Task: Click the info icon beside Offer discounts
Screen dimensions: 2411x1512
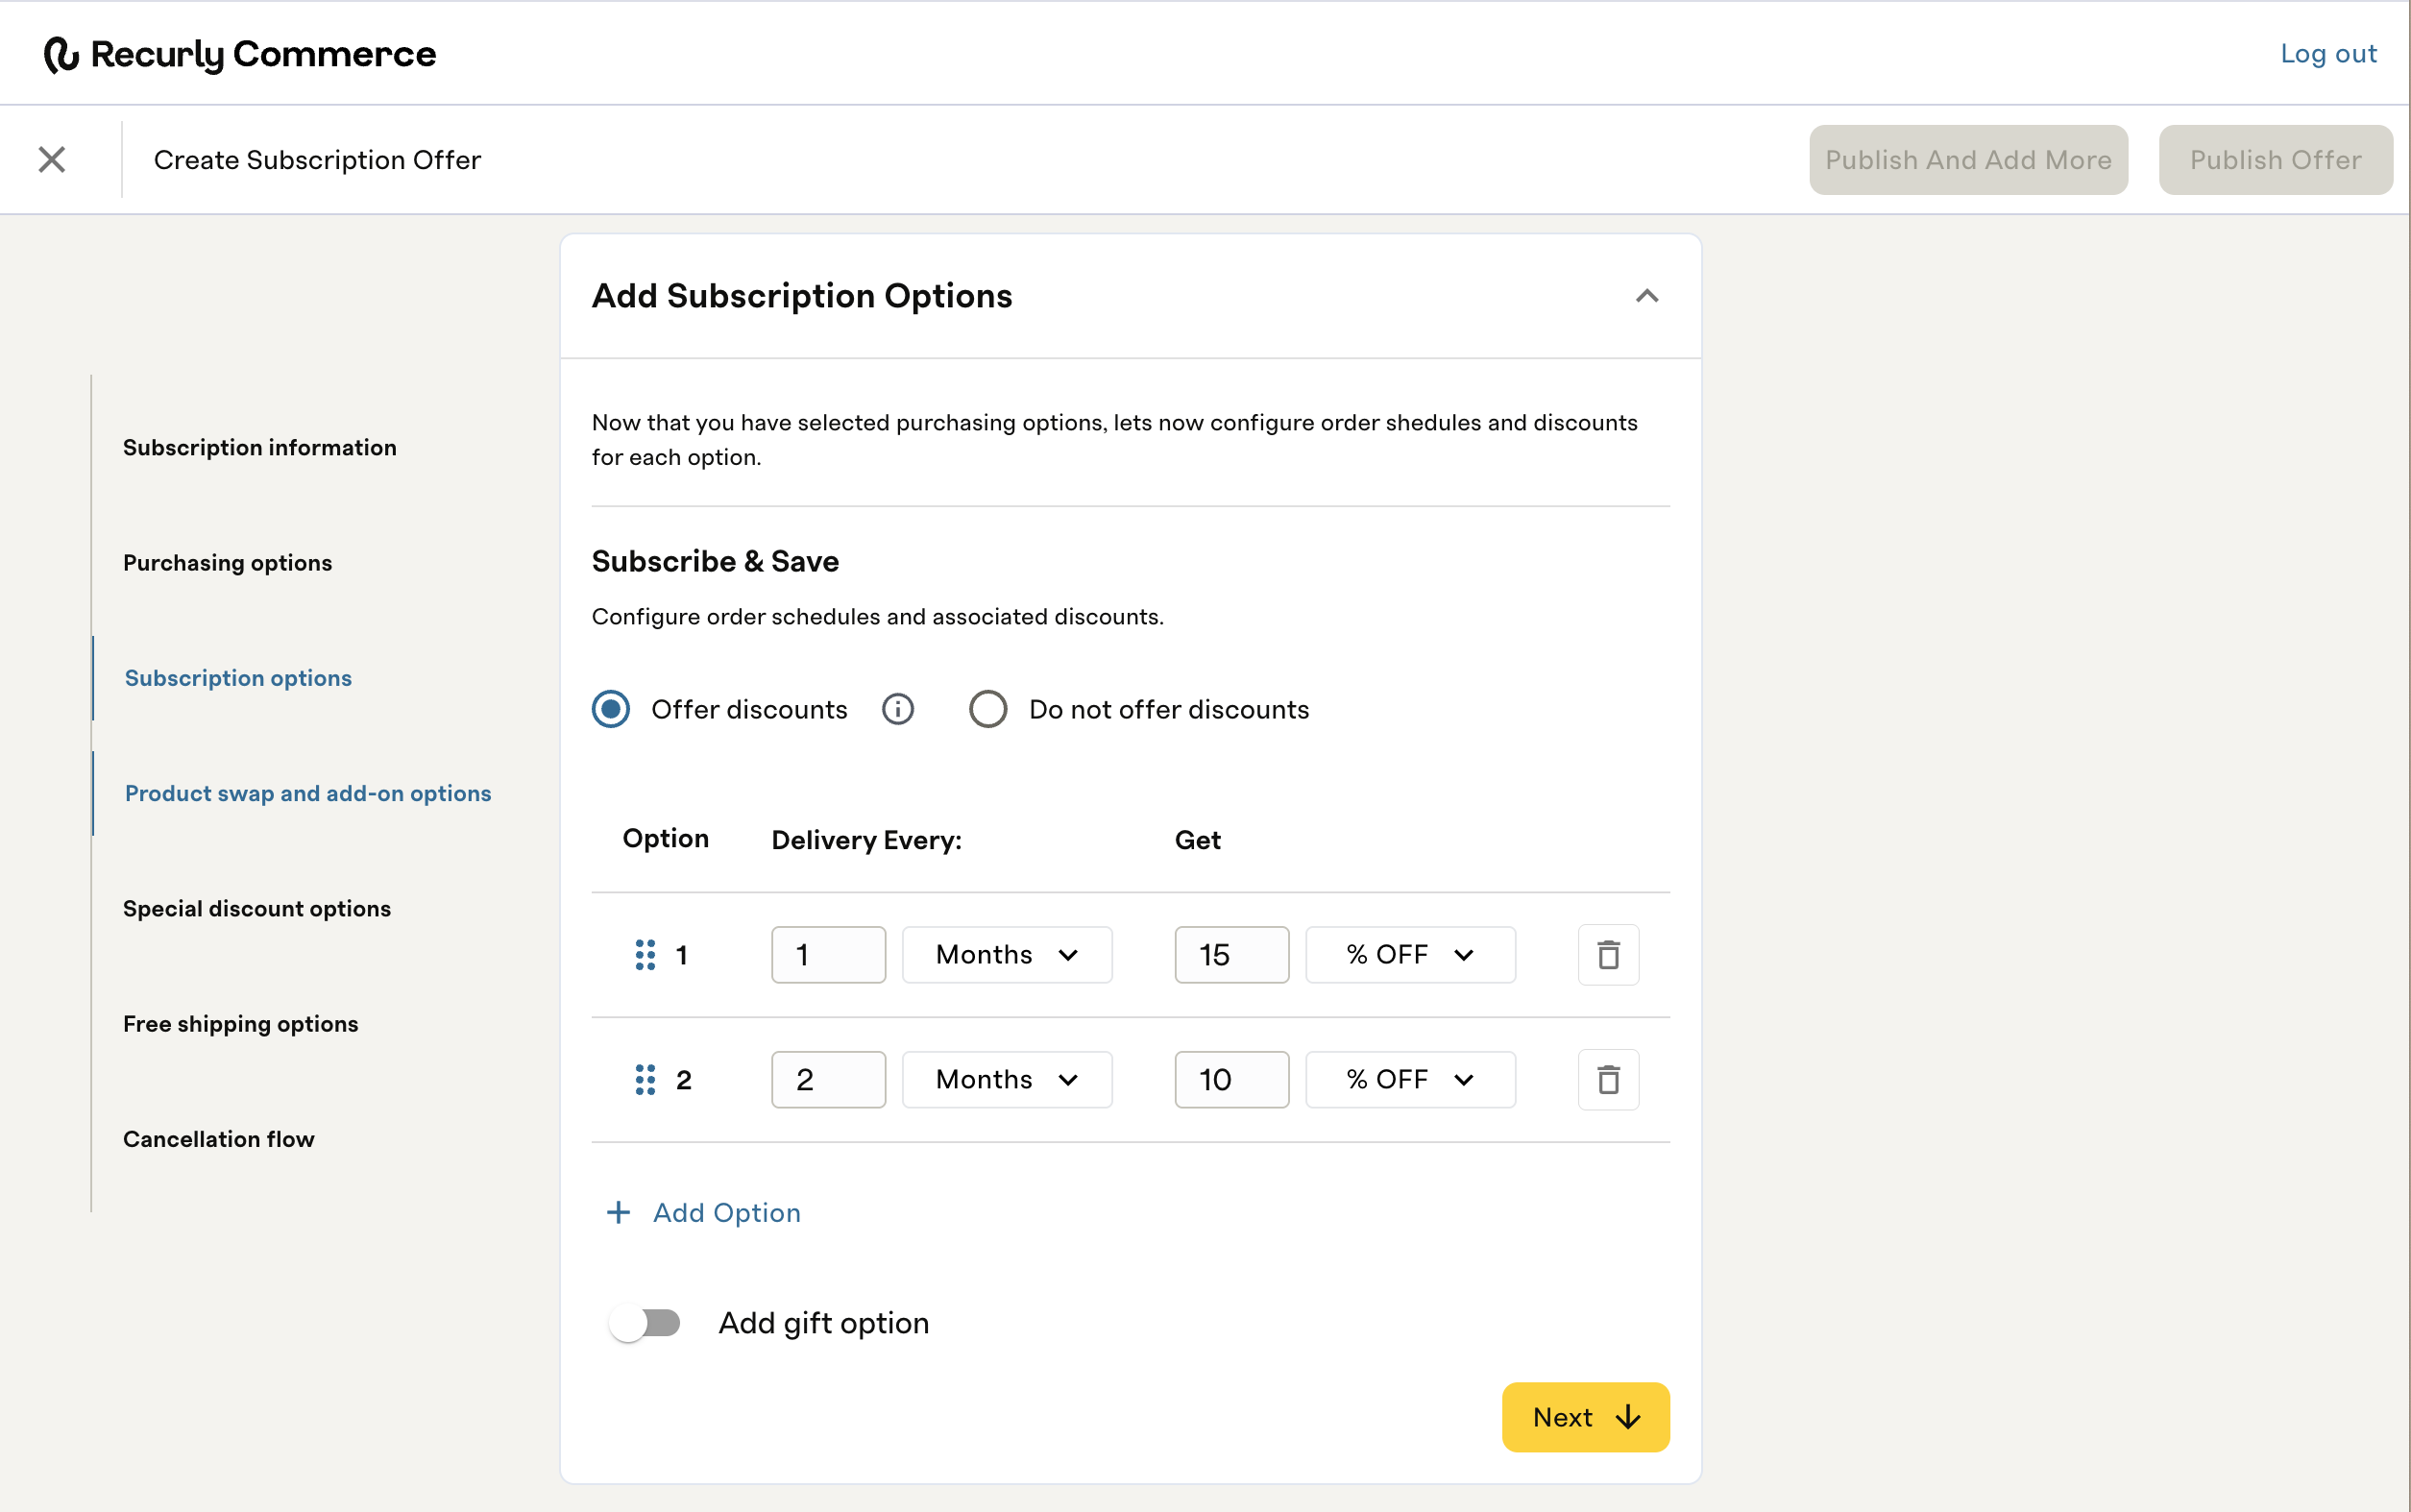Action: click(897, 709)
